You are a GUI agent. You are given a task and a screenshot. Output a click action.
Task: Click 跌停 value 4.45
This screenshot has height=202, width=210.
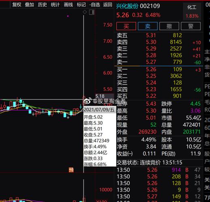[x=195, y=104]
